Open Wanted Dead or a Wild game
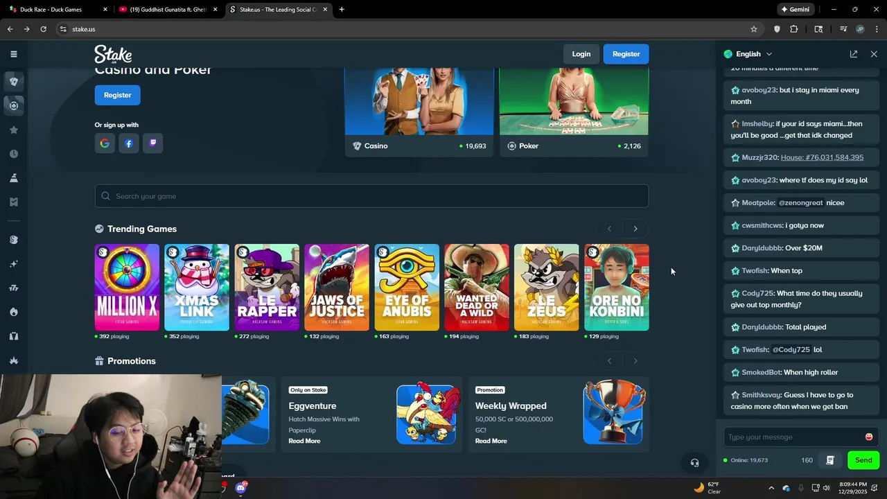Image resolution: width=887 pixels, height=499 pixels. coord(477,287)
